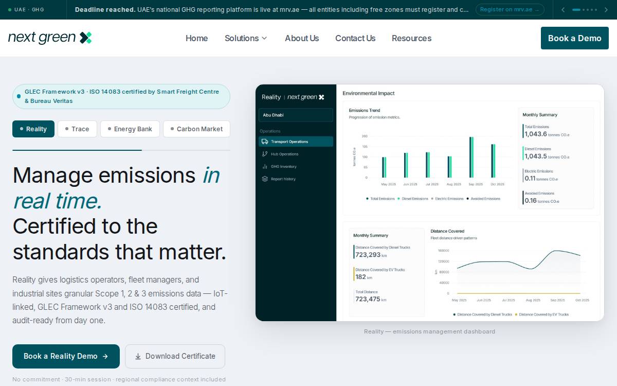Image resolution: width=617 pixels, height=386 pixels.
Task: Click Avoided Emissions legend entry
Action: pos(483,199)
